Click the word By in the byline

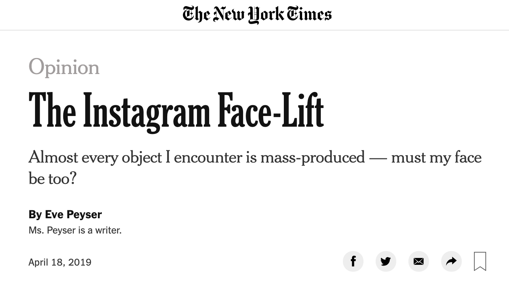[35, 214]
